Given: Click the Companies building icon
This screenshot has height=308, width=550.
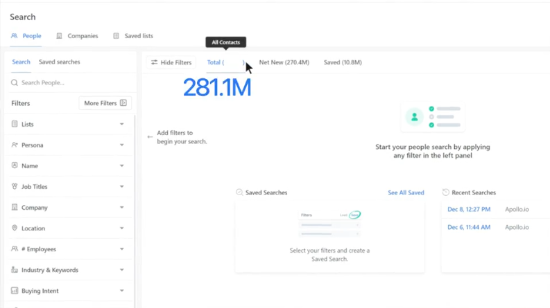Looking at the screenshot, I should pos(59,36).
